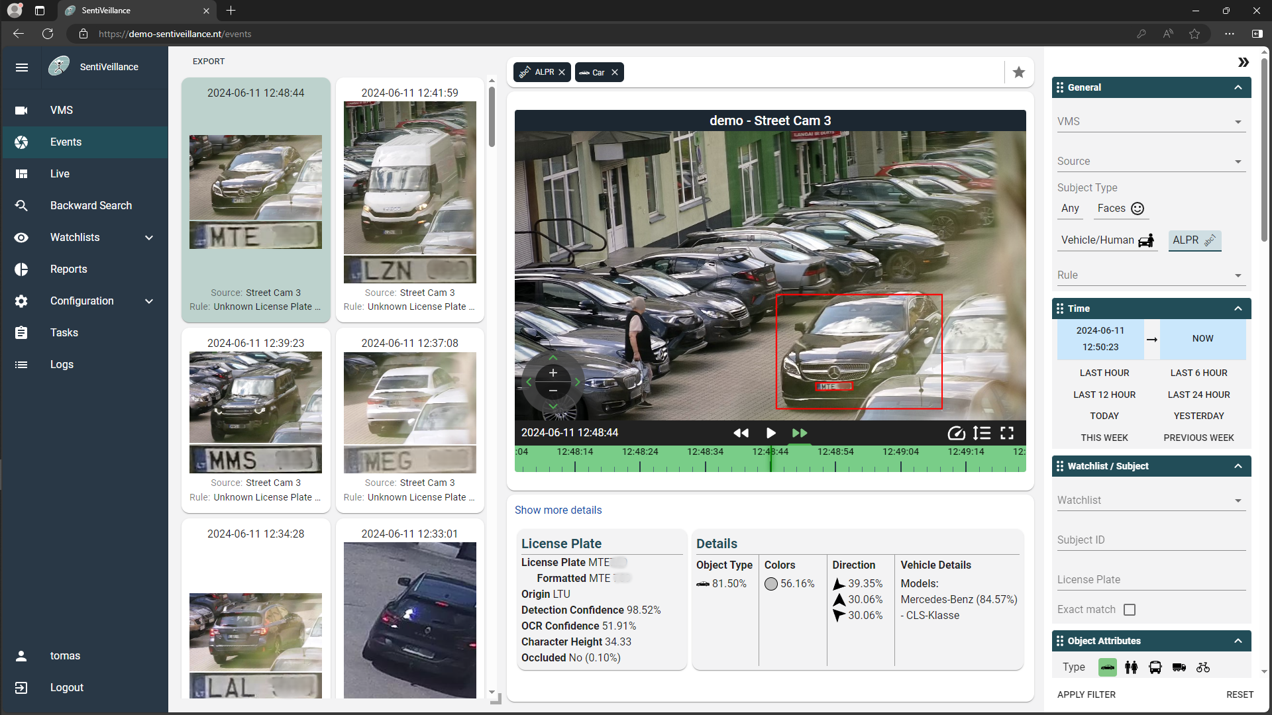Collapse the Watchlist / Subject section
1272x715 pixels.
pos(1238,466)
